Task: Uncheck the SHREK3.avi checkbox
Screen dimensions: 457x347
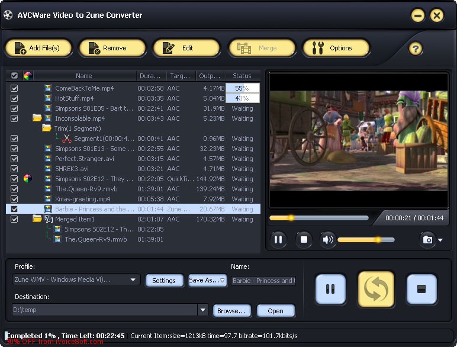Action: (x=14, y=169)
